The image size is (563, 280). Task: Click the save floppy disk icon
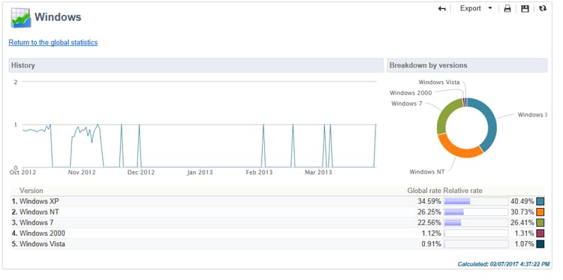(525, 8)
